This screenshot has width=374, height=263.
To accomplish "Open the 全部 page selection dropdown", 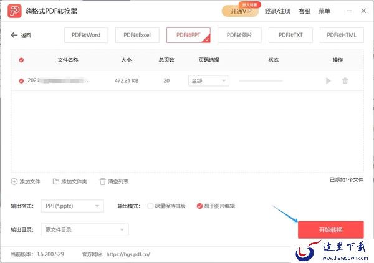I will tap(209, 80).
